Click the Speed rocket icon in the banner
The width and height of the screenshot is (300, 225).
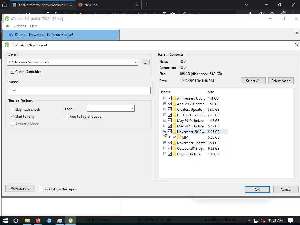[x=11, y=35]
